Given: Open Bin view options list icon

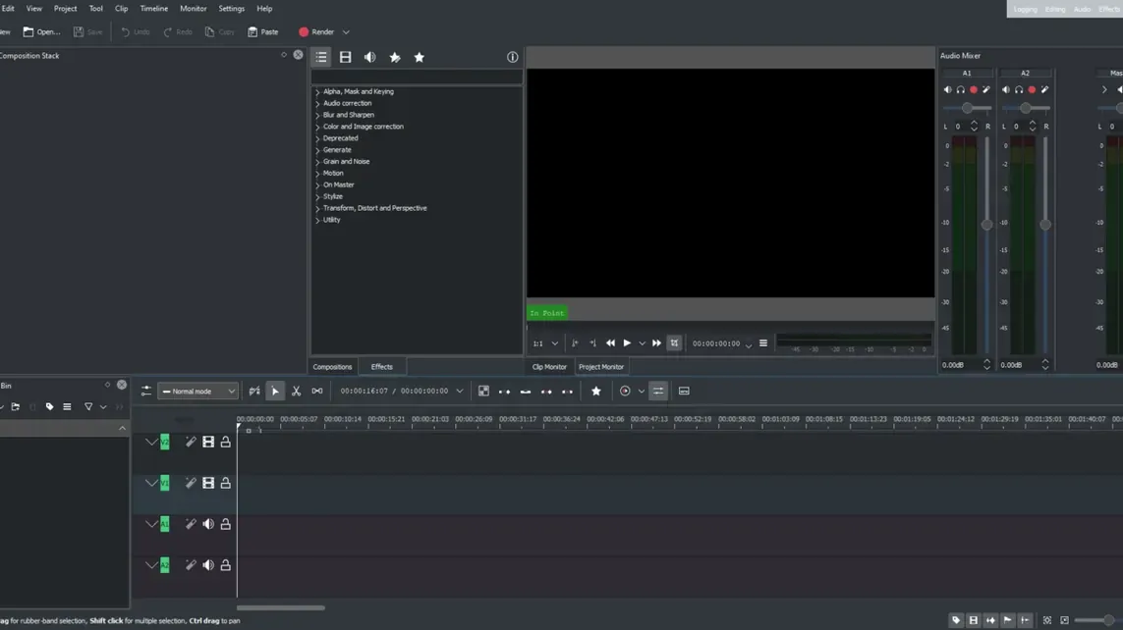Looking at the screenshot, I should pos(68,407).
